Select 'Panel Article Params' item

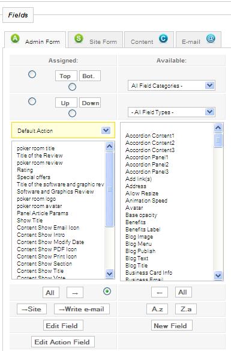tap(43, 213)
